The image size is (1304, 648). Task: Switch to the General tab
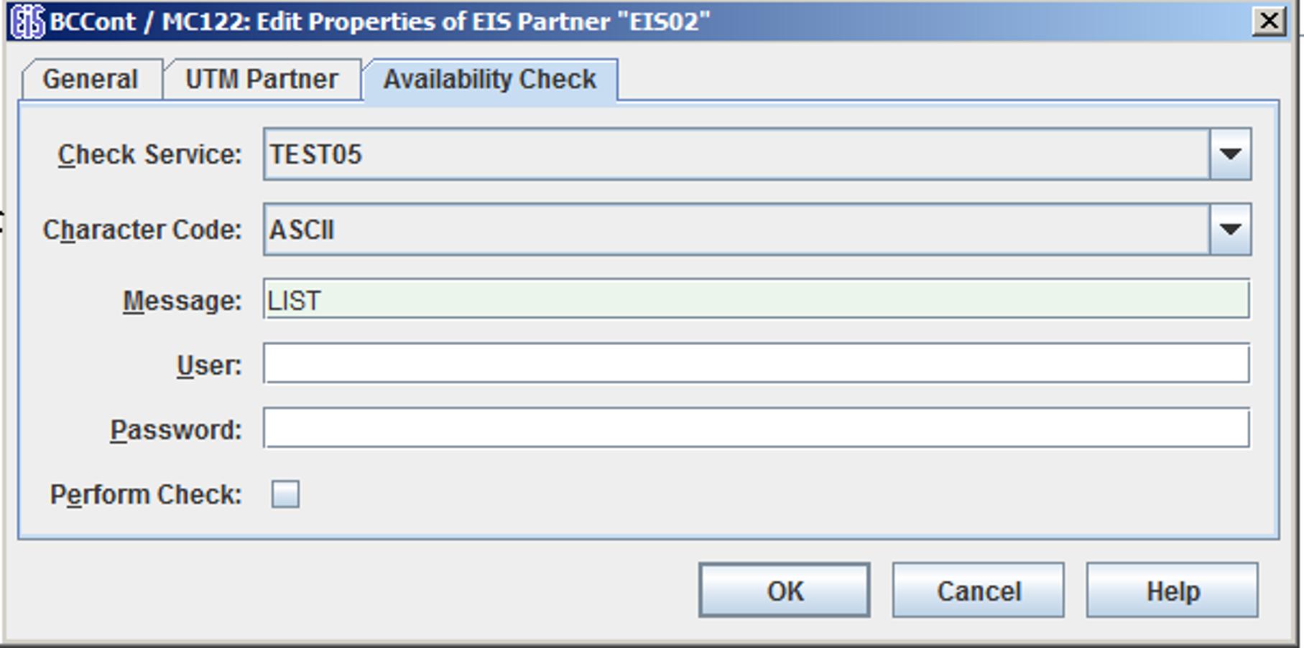pyautogui.click(x=90, y=79)
